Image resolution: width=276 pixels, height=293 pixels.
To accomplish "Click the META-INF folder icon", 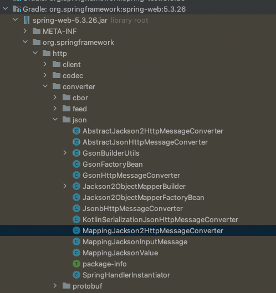I will (37, 31).
